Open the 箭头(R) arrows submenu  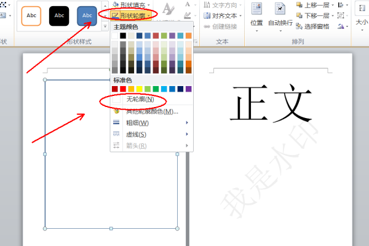coord(152,146)
